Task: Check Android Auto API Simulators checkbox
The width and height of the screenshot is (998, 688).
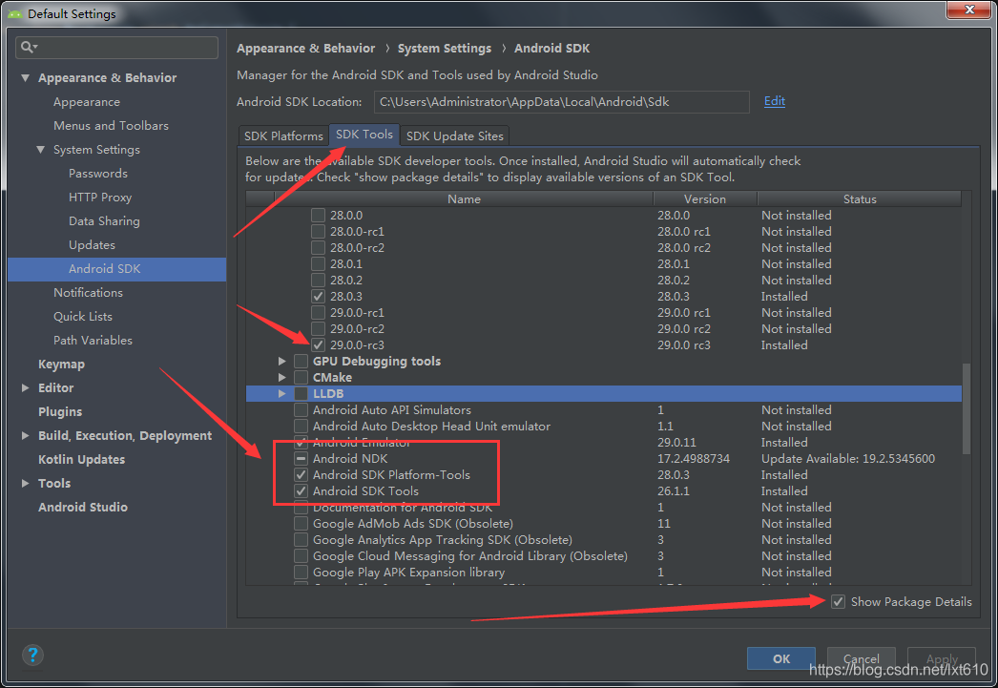Action: pos(301,410)
